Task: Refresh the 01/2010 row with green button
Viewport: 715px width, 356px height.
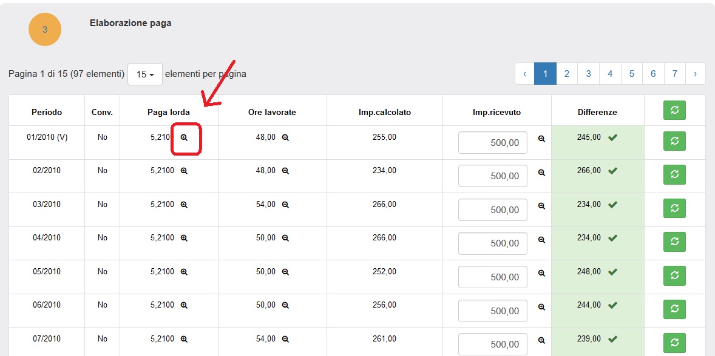Action: (674, 140)
